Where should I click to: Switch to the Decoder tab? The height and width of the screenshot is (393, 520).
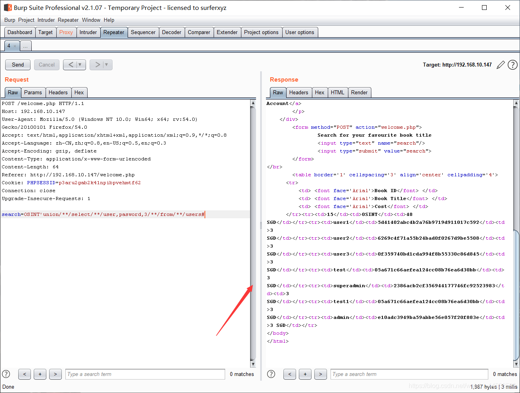coord(172,32)
